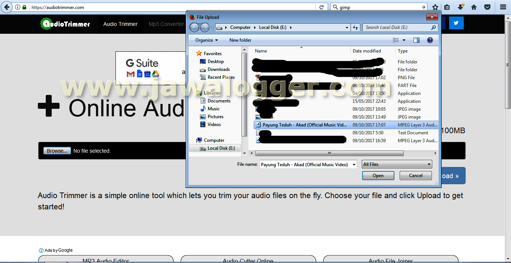
Task: Click the home icon in Firefox toolbar
Action: [x=474, y=7]
